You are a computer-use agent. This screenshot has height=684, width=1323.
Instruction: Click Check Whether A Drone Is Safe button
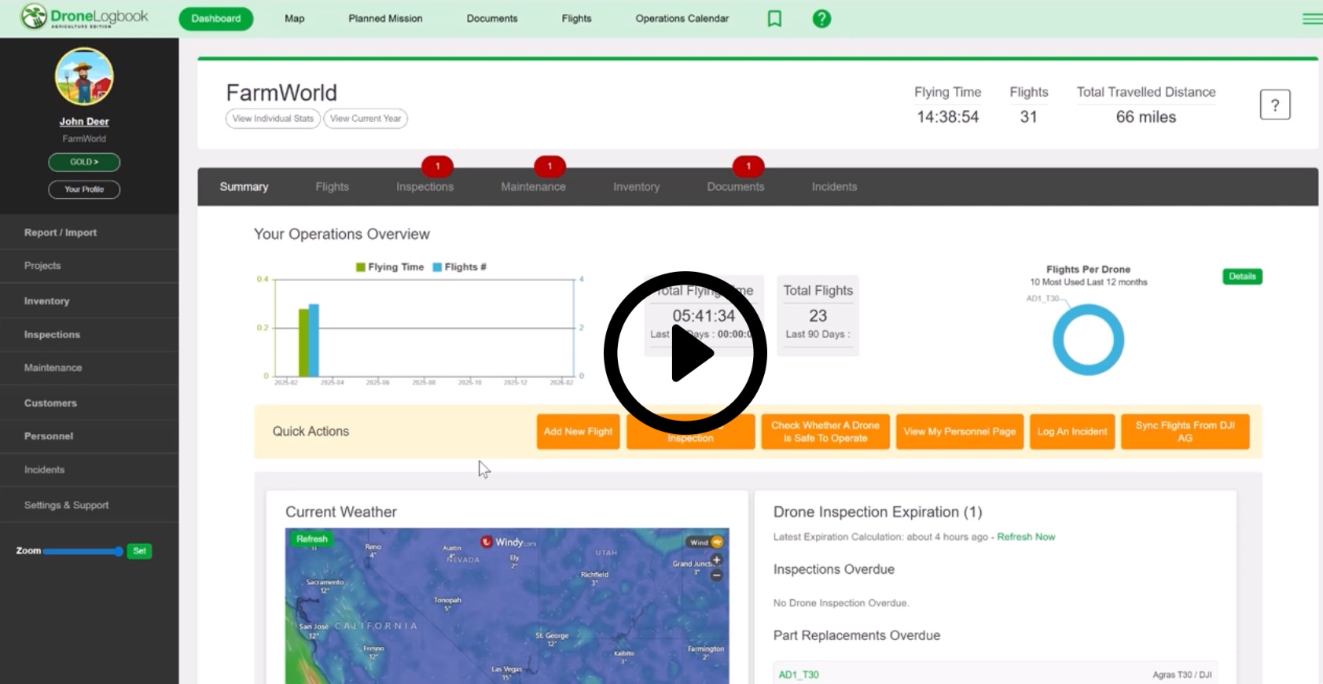(825, 432)
